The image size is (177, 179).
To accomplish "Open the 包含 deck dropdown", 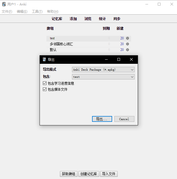I will [x=103, y=77].
